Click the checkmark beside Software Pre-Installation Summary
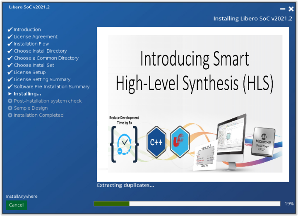The width and height of the screenshot is (298, 216). [x=10, y=86]
